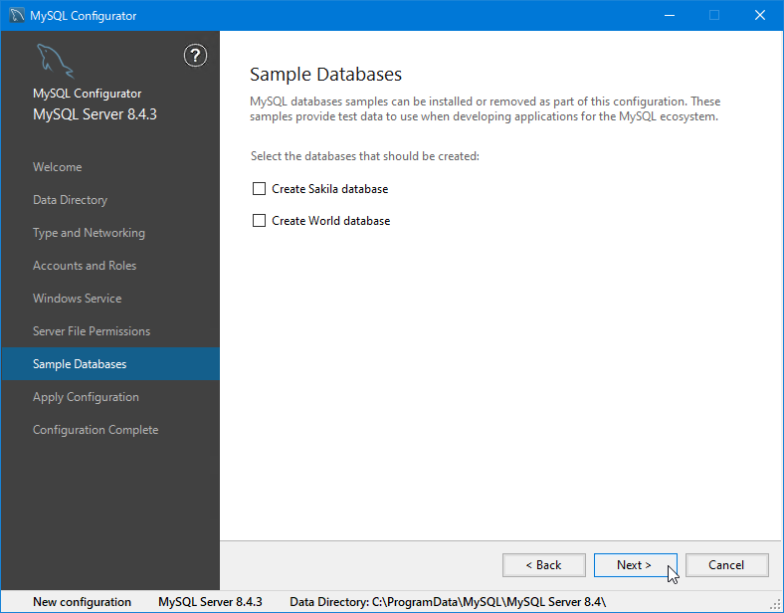Go to the Welcome step
The width and height of the screenshot is (784, 613).
(x=57, y=167)
